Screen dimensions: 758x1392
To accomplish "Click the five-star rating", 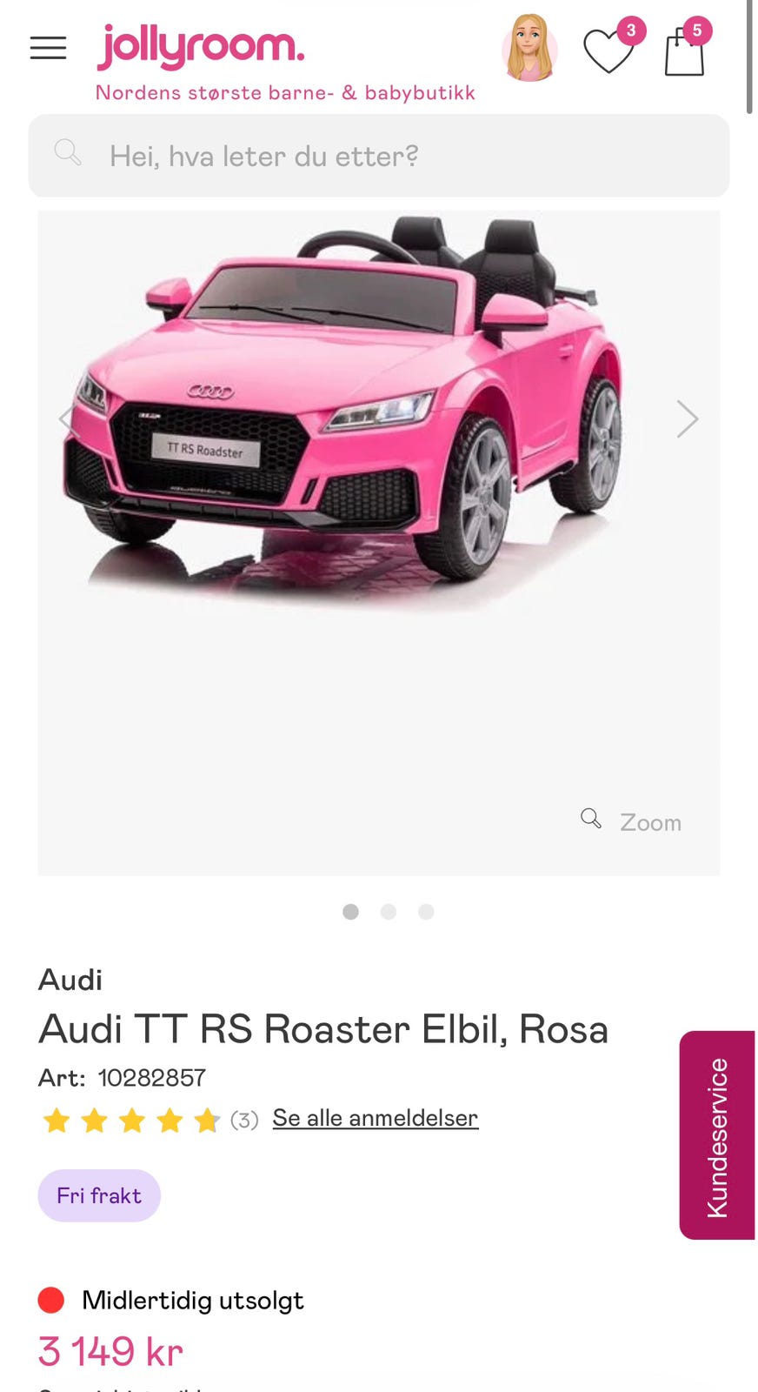I will pos(131,1120).
